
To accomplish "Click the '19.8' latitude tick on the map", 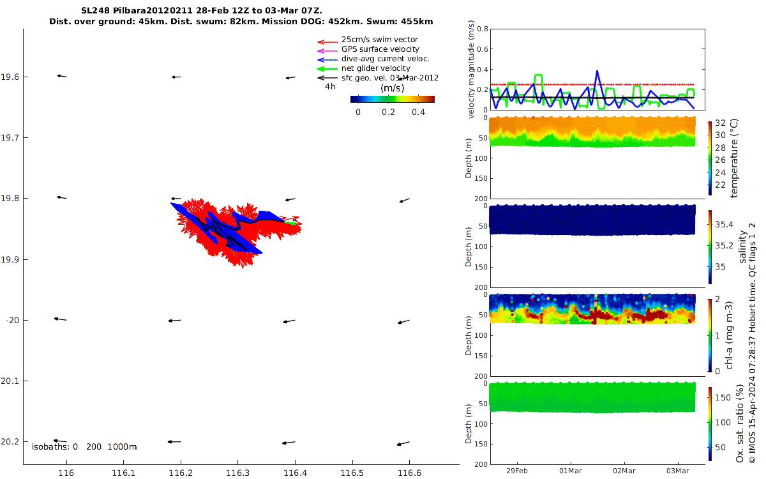I will tap(10, 199).
